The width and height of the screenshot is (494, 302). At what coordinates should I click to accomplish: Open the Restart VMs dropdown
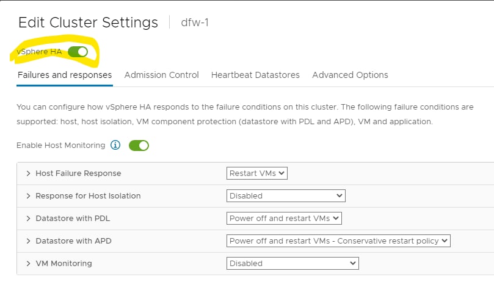click(x=256, y=173)
